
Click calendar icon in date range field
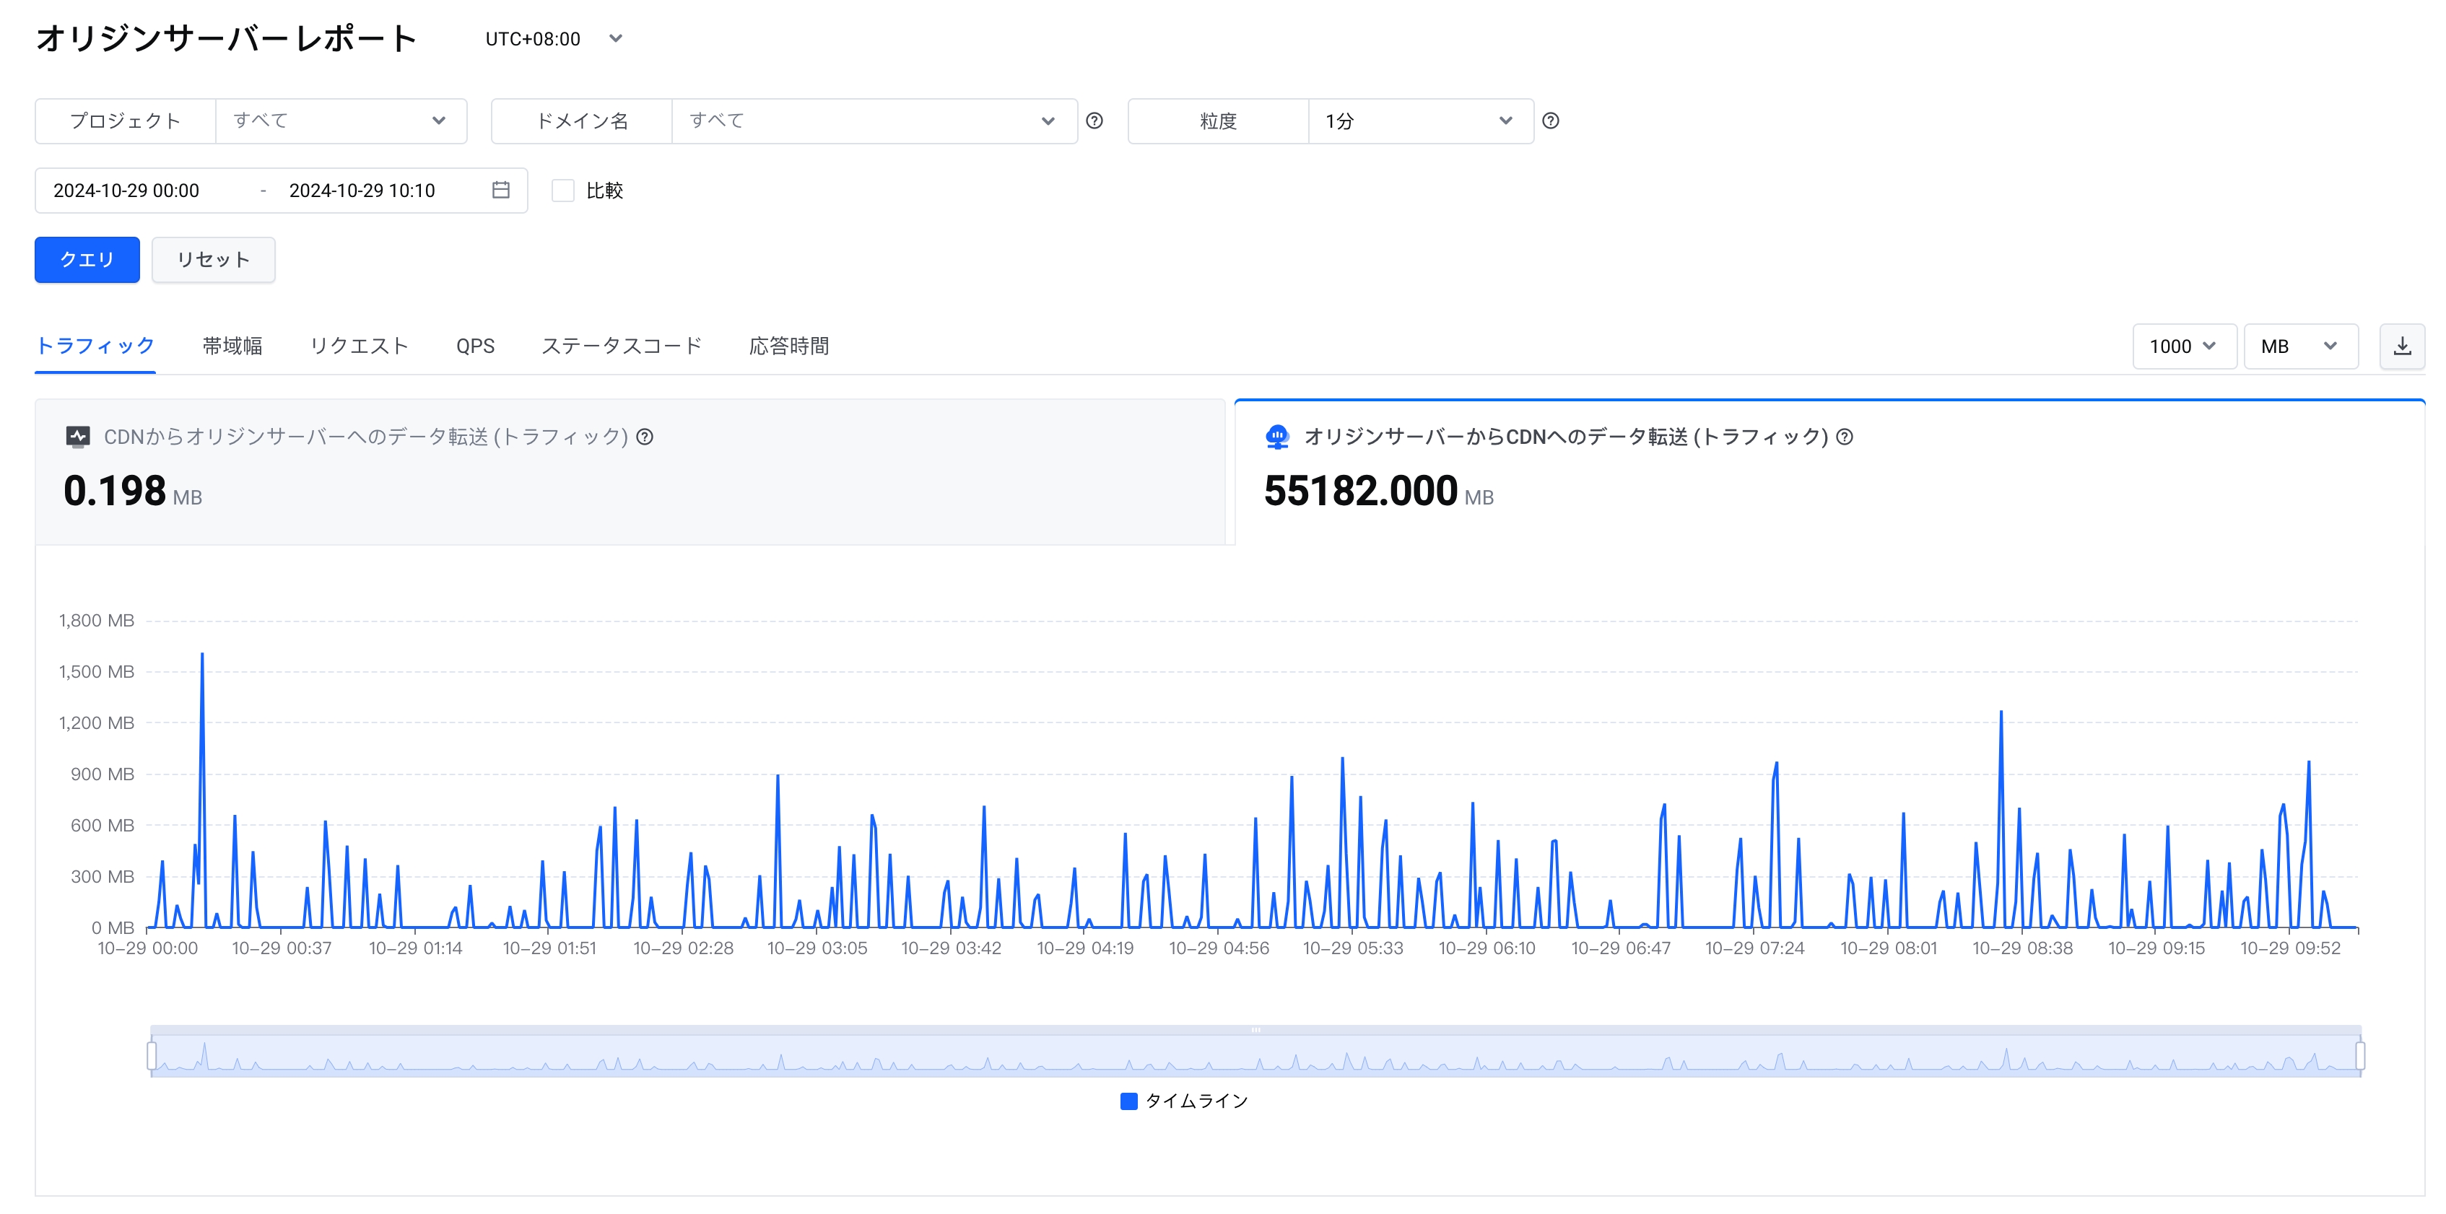[x=500, y=190]
